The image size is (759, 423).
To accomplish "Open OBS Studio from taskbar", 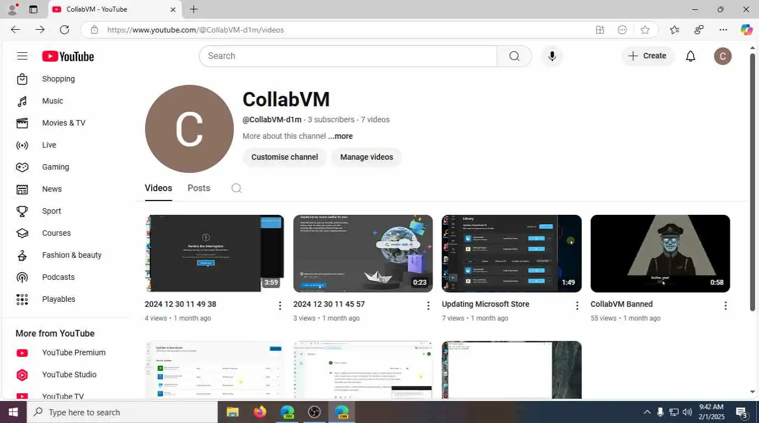I will coord(314,412).
